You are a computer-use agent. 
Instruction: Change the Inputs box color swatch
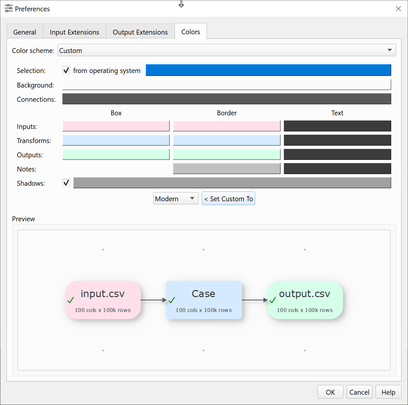[x=116, y=126]
